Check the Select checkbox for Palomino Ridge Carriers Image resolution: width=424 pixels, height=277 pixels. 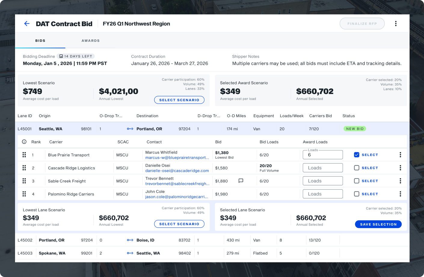(357, 194)
